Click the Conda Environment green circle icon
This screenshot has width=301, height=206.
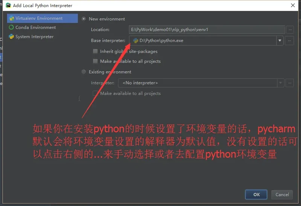[x=11, y=27]
